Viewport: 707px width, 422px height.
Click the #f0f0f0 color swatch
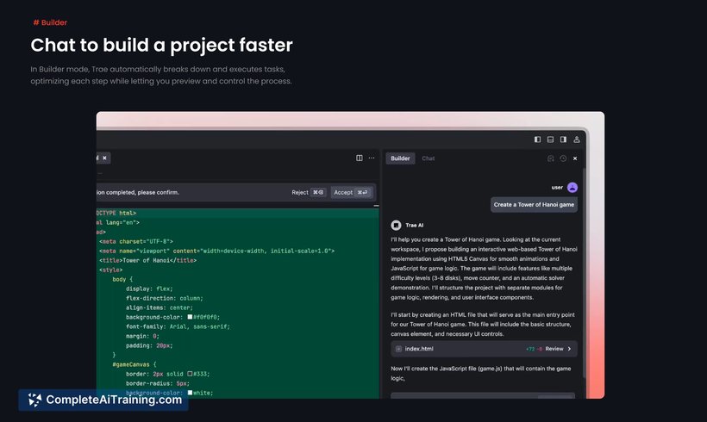pos(190,317)
